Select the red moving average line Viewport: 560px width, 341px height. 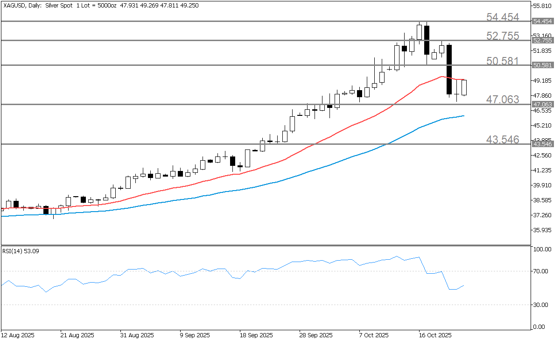[327, 137]
